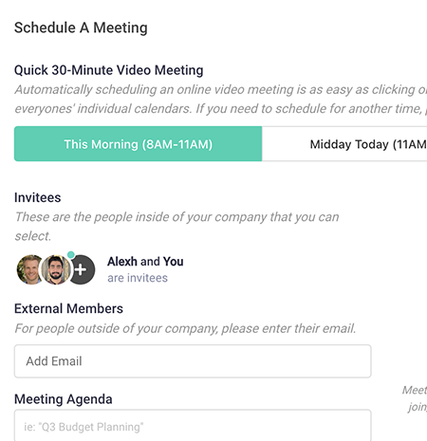The image size is (427, 441).
Task: Choose the This Morning (8AM-11AM) time slot
Action: point(138,144)
